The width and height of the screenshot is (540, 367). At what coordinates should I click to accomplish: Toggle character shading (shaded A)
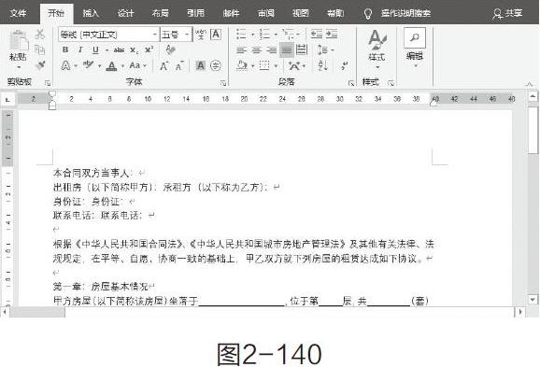pyautogui.click(x=200, y=65)
